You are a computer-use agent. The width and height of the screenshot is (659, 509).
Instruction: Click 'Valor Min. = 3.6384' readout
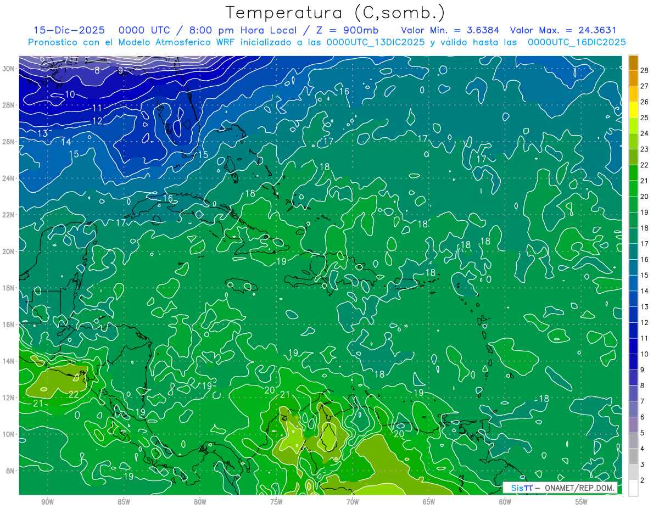(450, 30)
